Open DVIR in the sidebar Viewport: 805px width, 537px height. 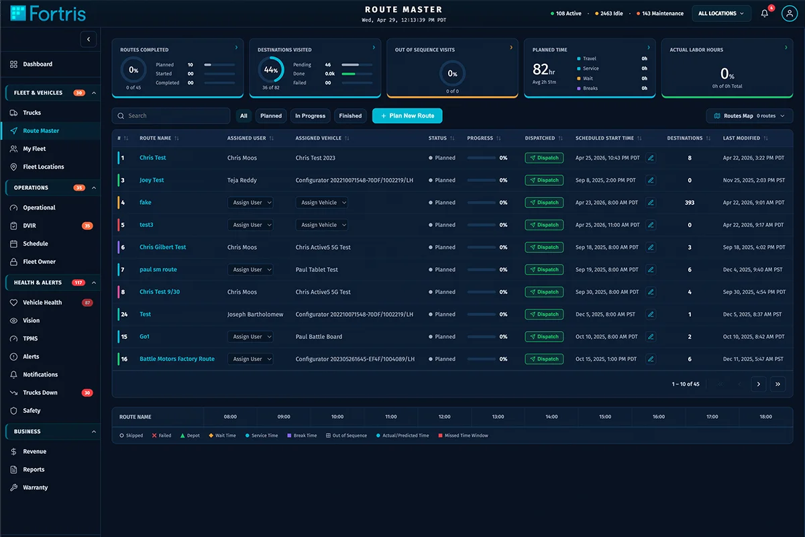click(50, 226)
